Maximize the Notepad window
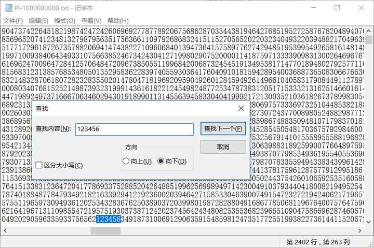Viewport: 374px width, 248px height. [x=337, y=8]
